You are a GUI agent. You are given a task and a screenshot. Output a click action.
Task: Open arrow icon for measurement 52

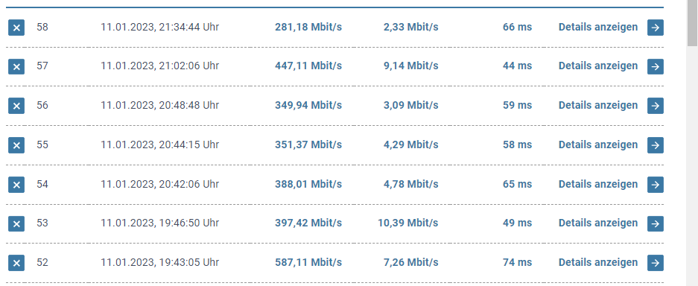[x=656, y=263]
